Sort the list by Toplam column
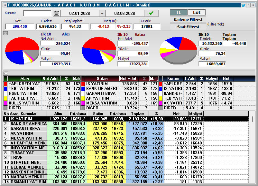The height and width of the screenshot is (186, 258). 138,114
